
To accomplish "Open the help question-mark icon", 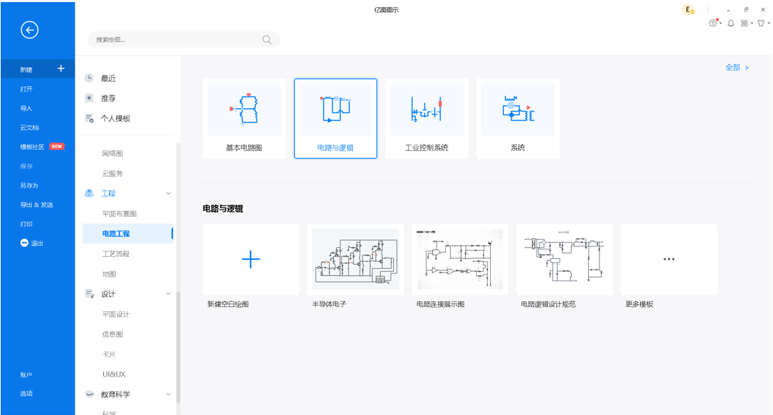I will (x=713, y=23).
